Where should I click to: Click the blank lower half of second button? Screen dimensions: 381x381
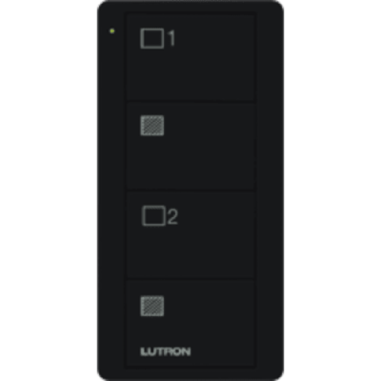click(x=190, y=165)
